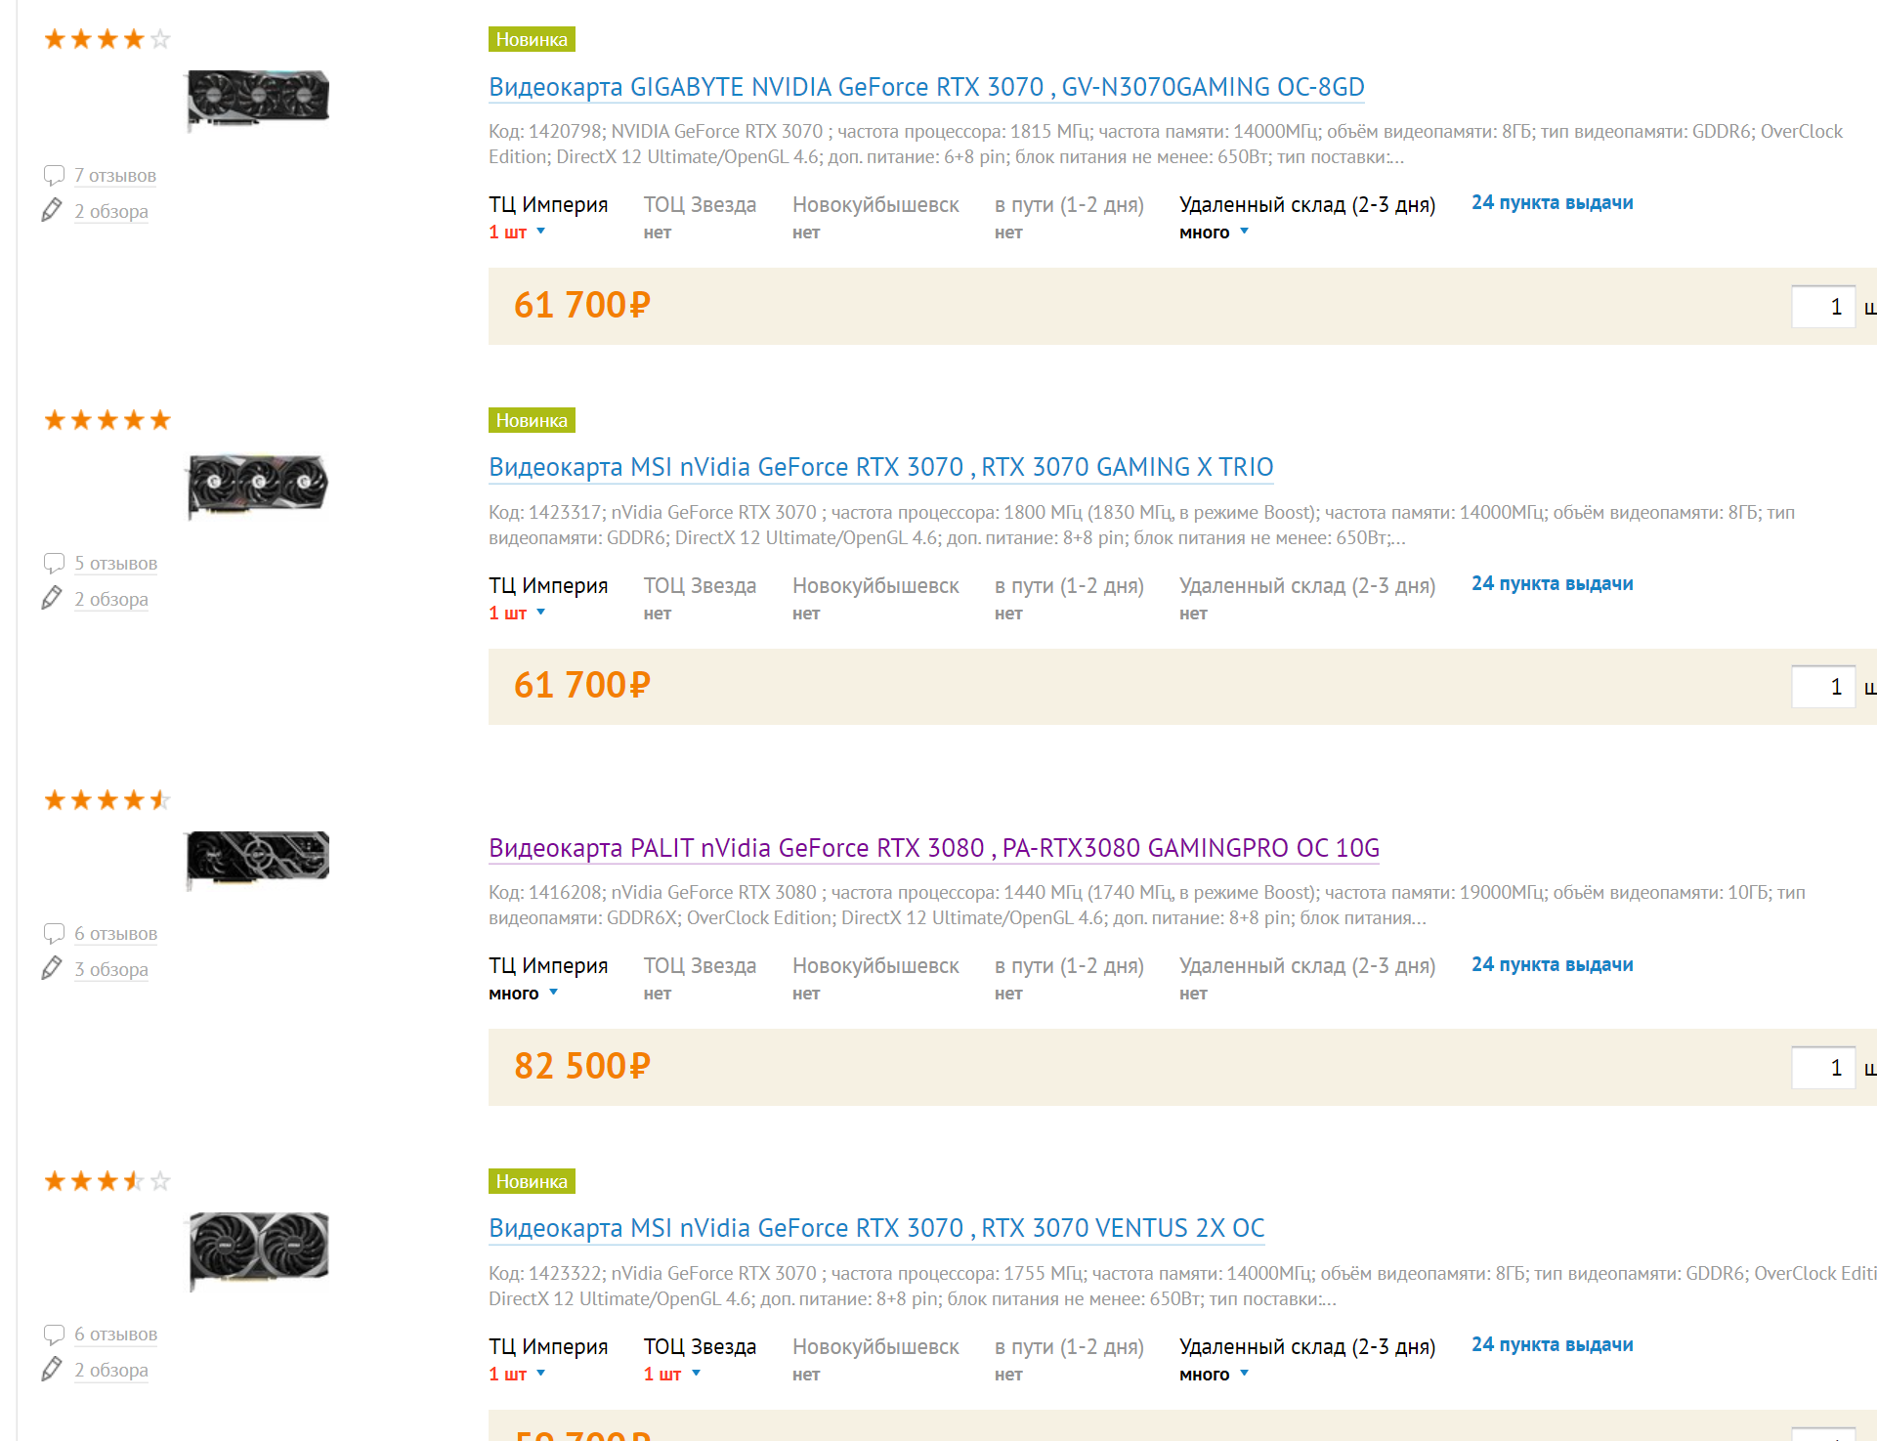Image resolution: width=1877 pixels, height=1441 pixels.
Task: Click the MSI VENTUS 2X OC card thumbnail
Action: pyautogui.click(x=258, y=1250)
